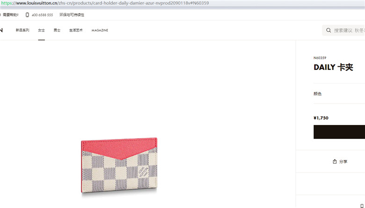Image resolution: width=365 pixels, height=208 pixels.
Task: Open the 环保与可持续性 sustainability link
Action: tap(72, 15)
